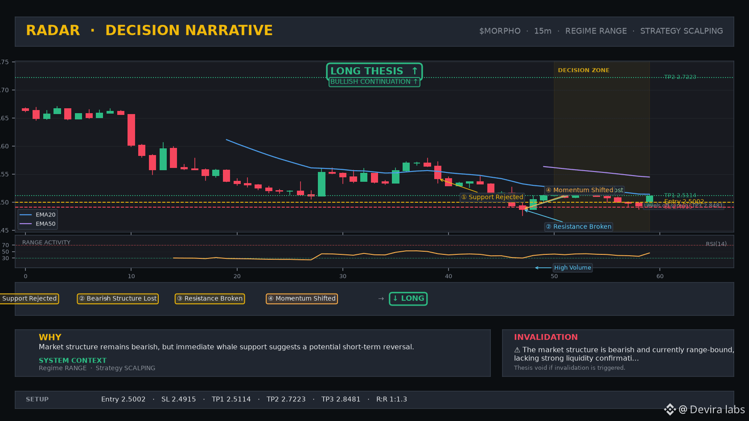Click the EMA20 legend text
Screen dimensions: 749x421
pyautogui.click(x=45, y=215)
